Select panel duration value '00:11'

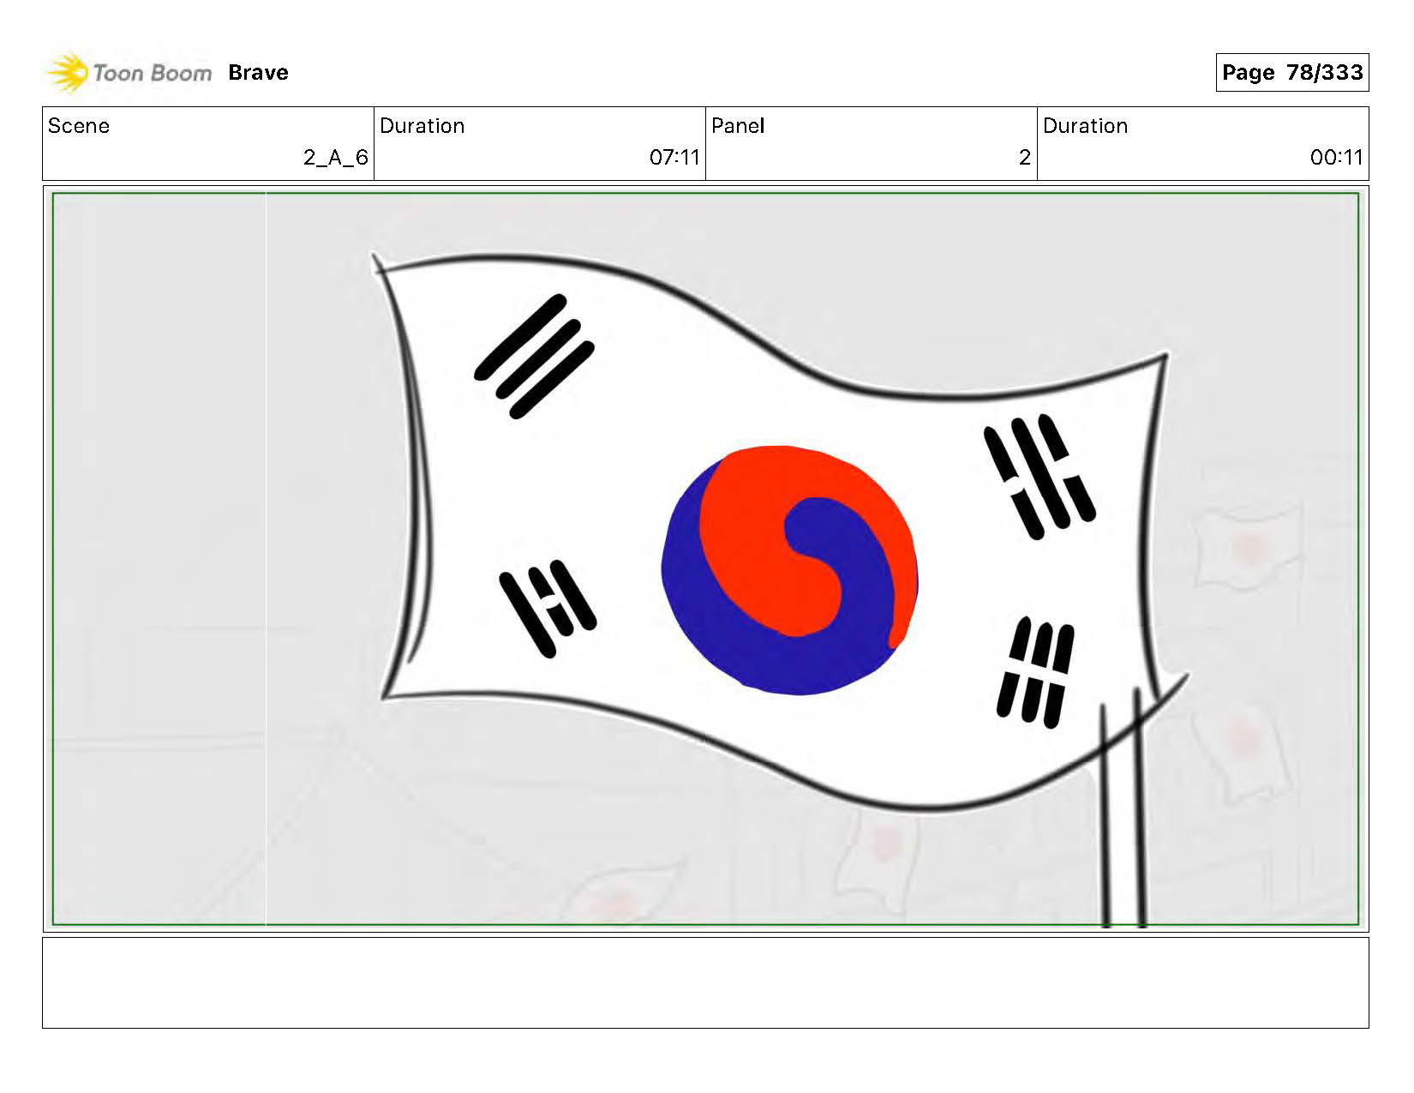tap(1336, 158)
